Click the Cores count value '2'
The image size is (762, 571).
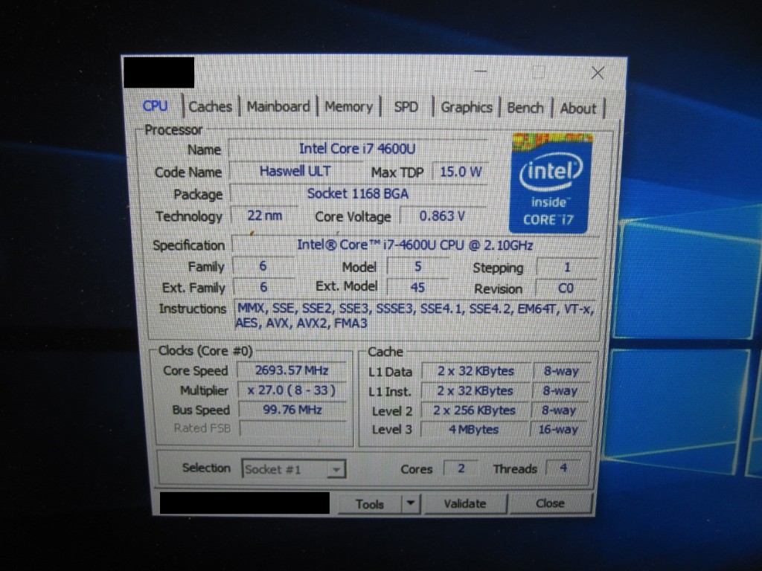click(461, 468)
